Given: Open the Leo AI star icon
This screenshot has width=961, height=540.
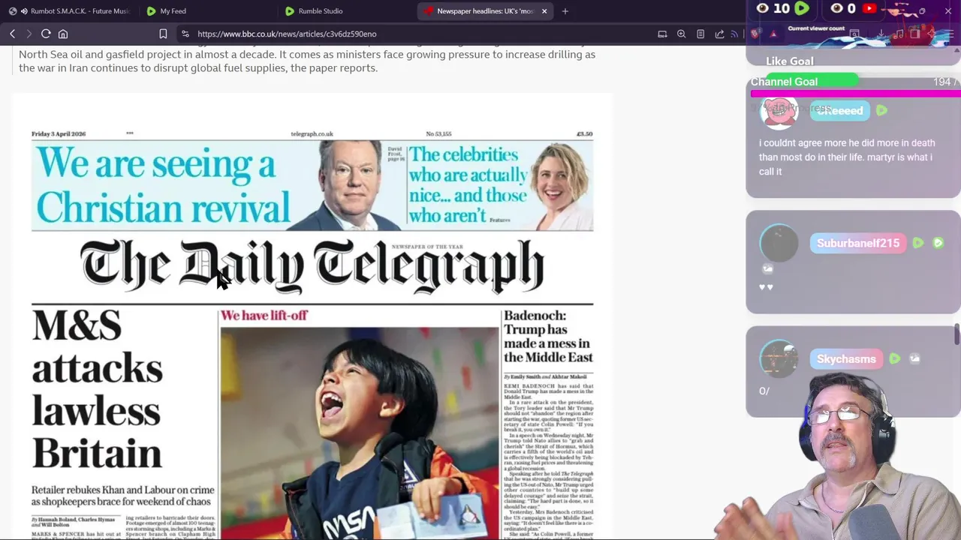Looking at the screenshot, I should click(x=932, y=34).
